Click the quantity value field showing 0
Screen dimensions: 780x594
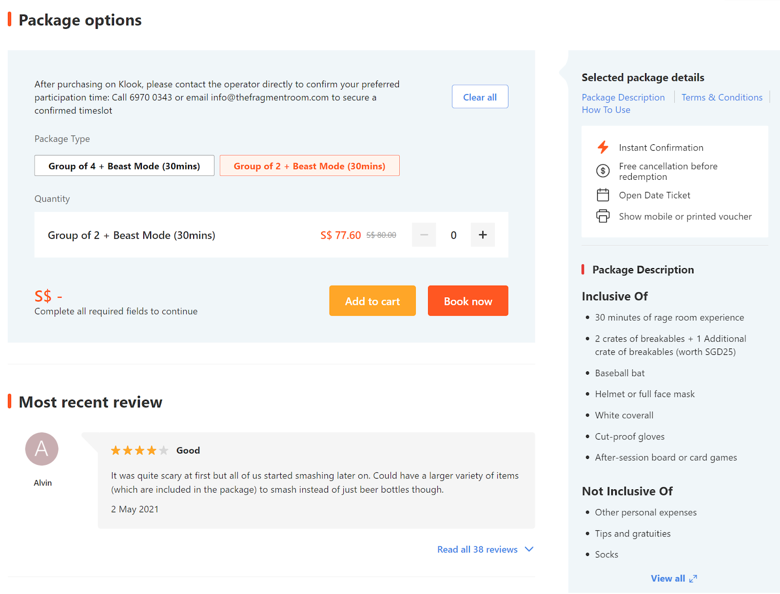point(453,235)
